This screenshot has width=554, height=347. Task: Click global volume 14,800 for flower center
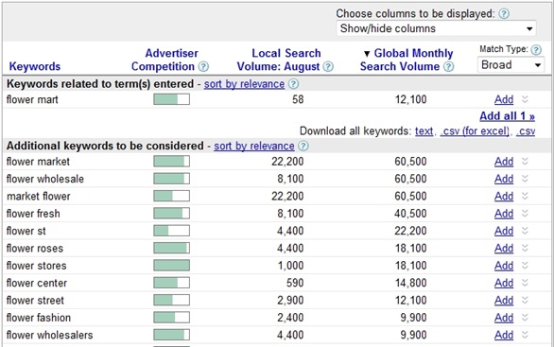pyautogui.click(x=410, y=283)
